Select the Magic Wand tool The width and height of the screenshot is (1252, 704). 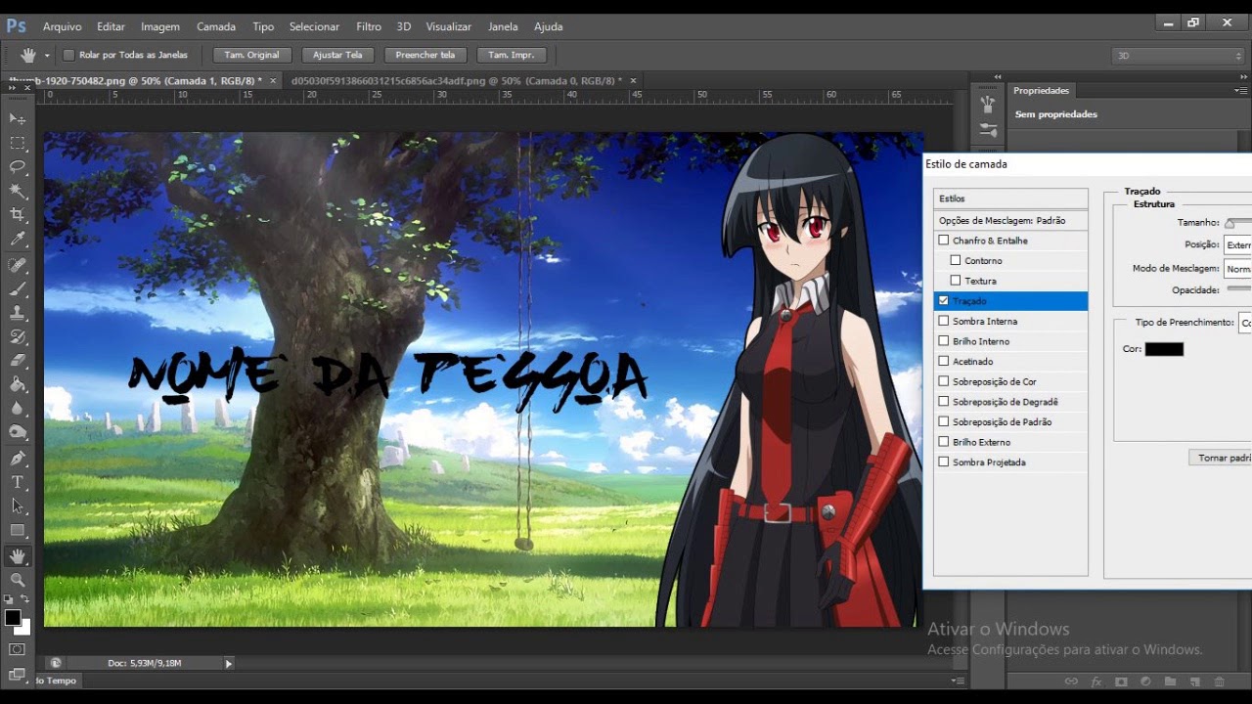click(x=18, y=191)
